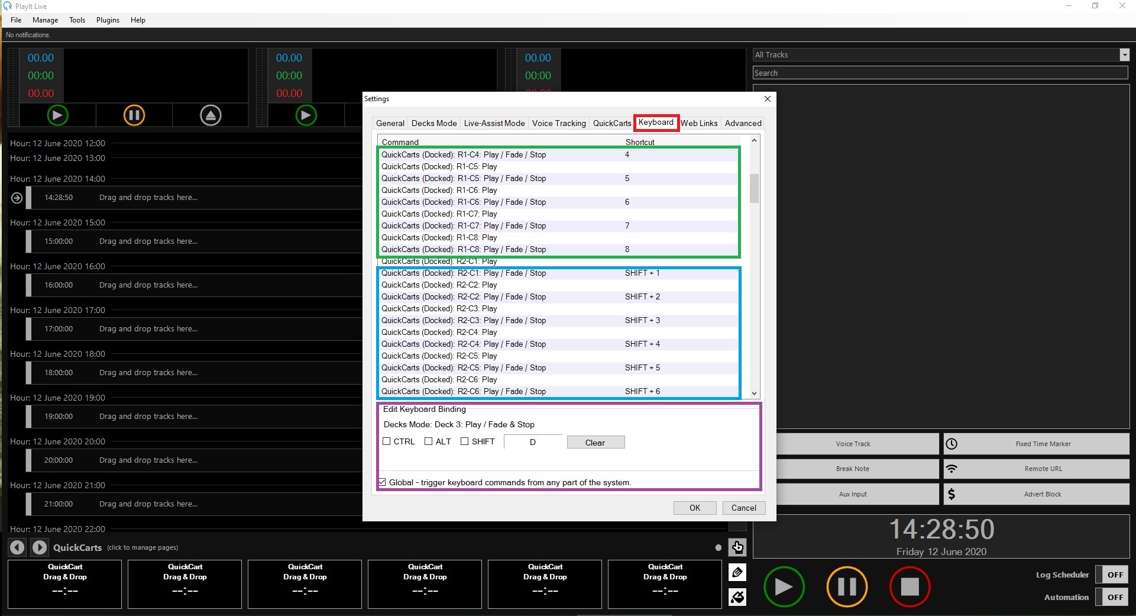Open the All Tracks dropdown
The image size is (1136, 616).
coord(1124,55)
